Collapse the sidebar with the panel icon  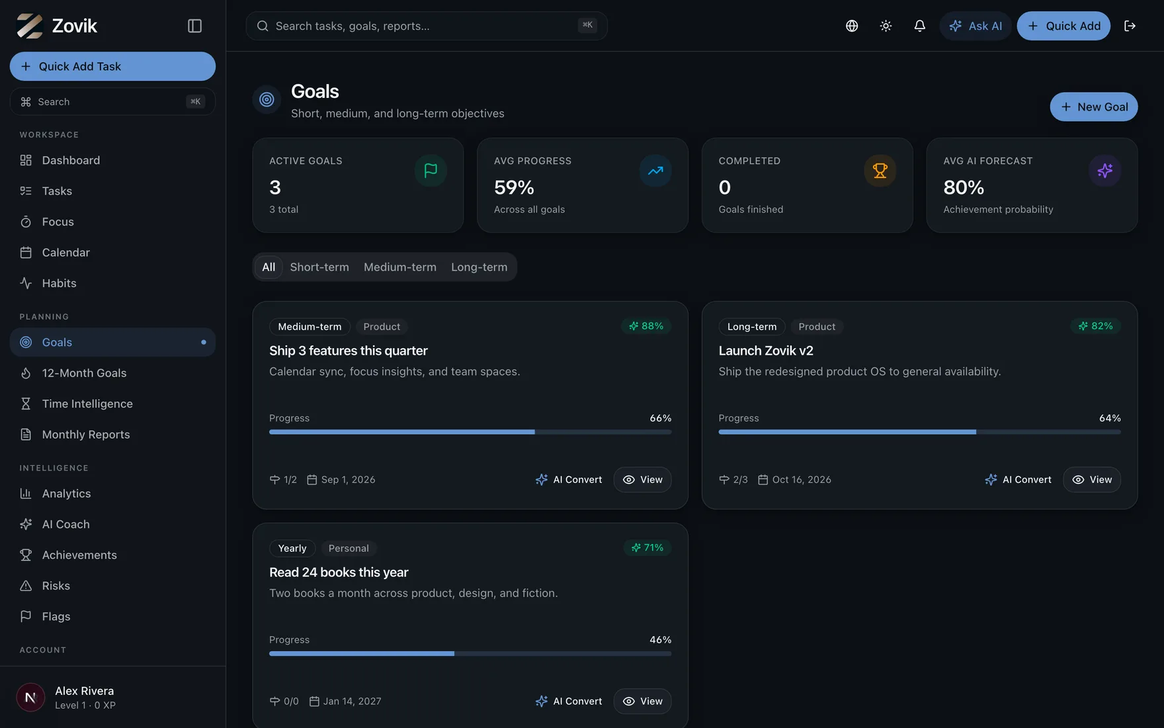(x=194, y=26)
